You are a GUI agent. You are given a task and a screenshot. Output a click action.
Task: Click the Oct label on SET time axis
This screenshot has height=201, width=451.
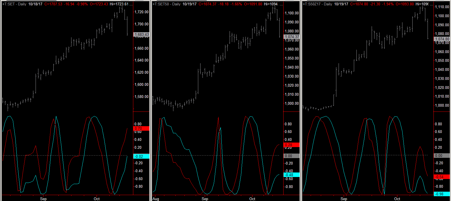tap(97, 199)
